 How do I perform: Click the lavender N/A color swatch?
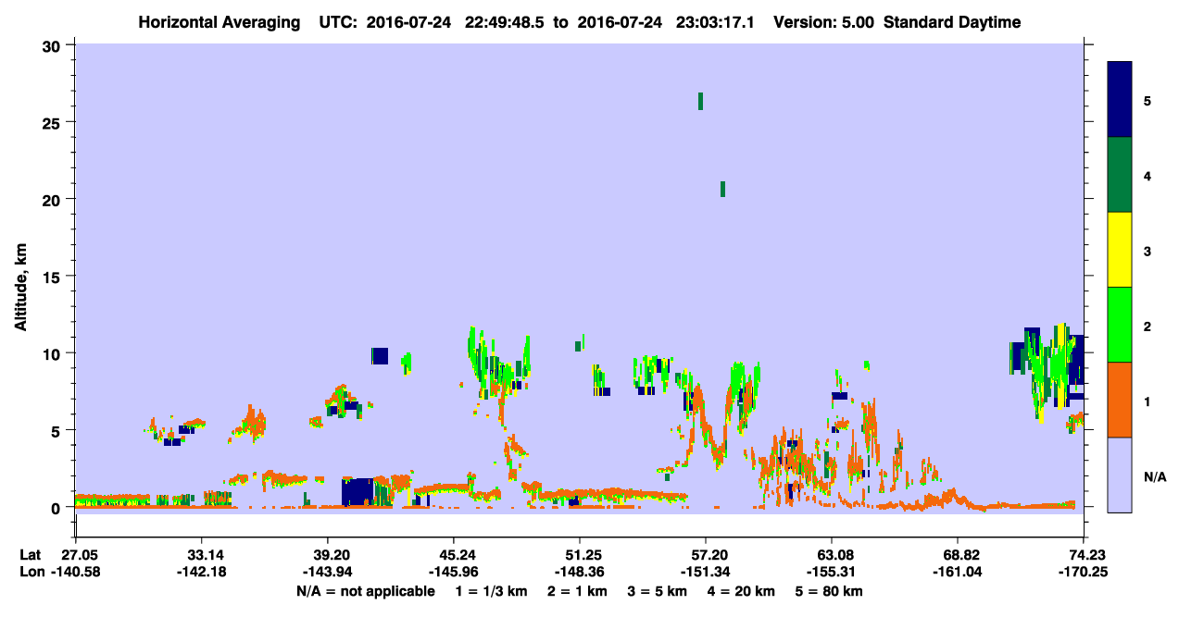pos(1120,475)
